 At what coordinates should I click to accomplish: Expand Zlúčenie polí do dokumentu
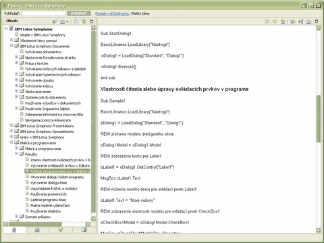coord(16,97)
